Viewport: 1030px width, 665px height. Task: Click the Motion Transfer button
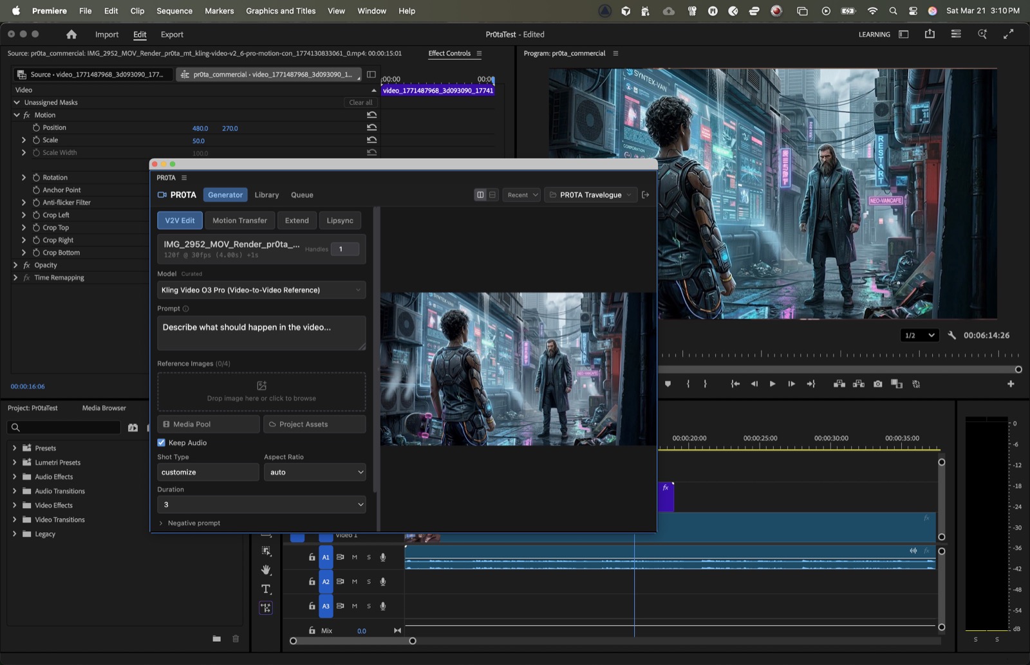pyautogui.click(x=239, y=220)
